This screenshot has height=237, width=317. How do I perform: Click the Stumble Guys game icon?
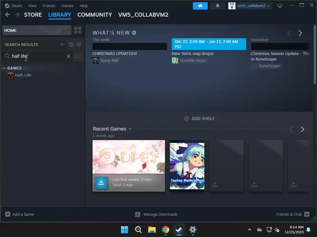175,60
